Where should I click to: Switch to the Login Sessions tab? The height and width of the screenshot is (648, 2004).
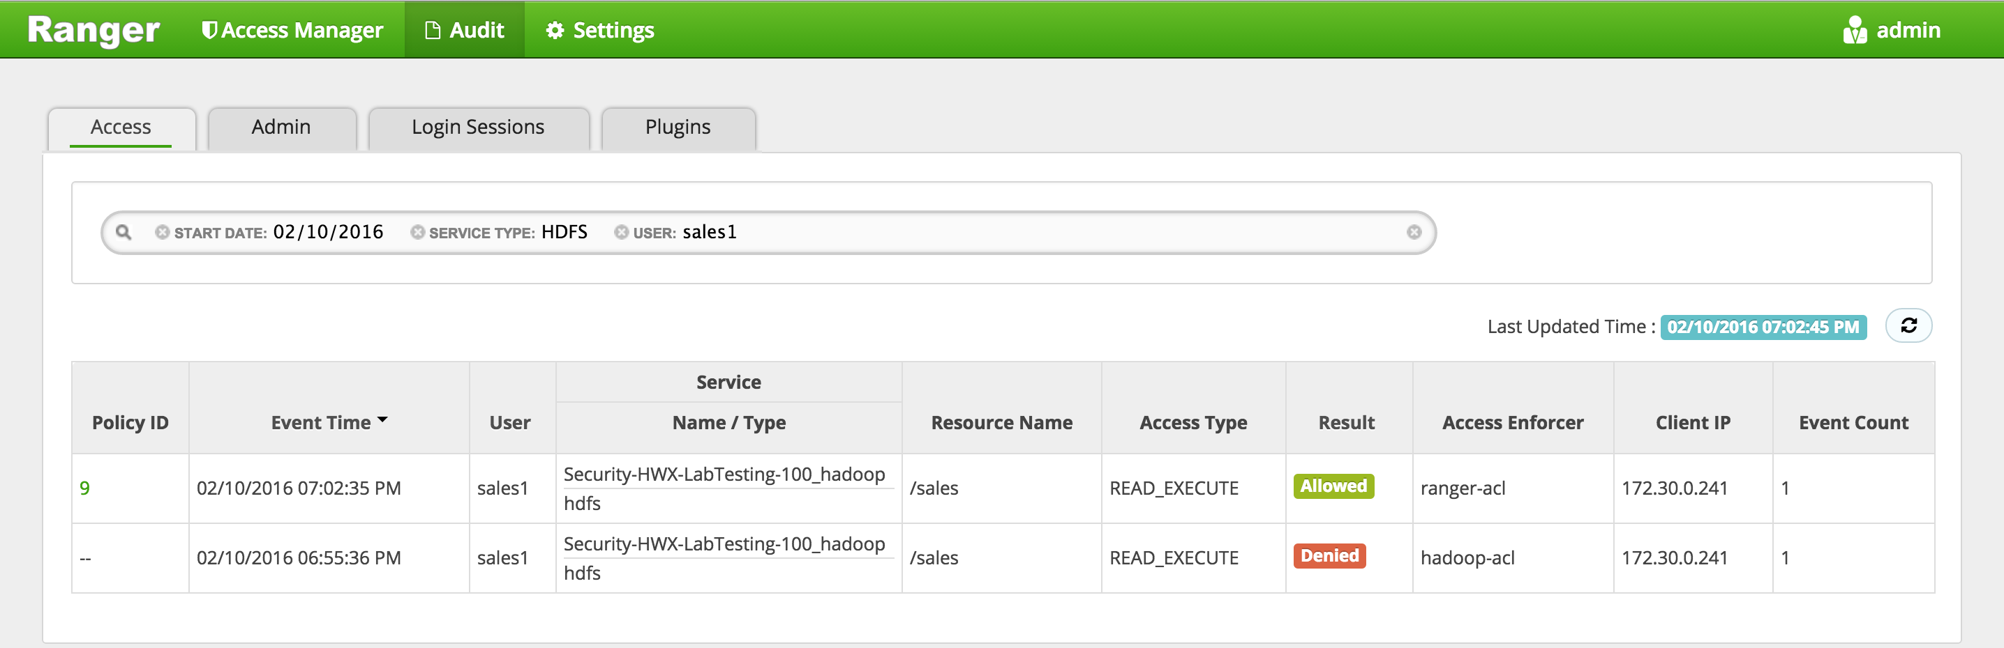pos(479,128)
